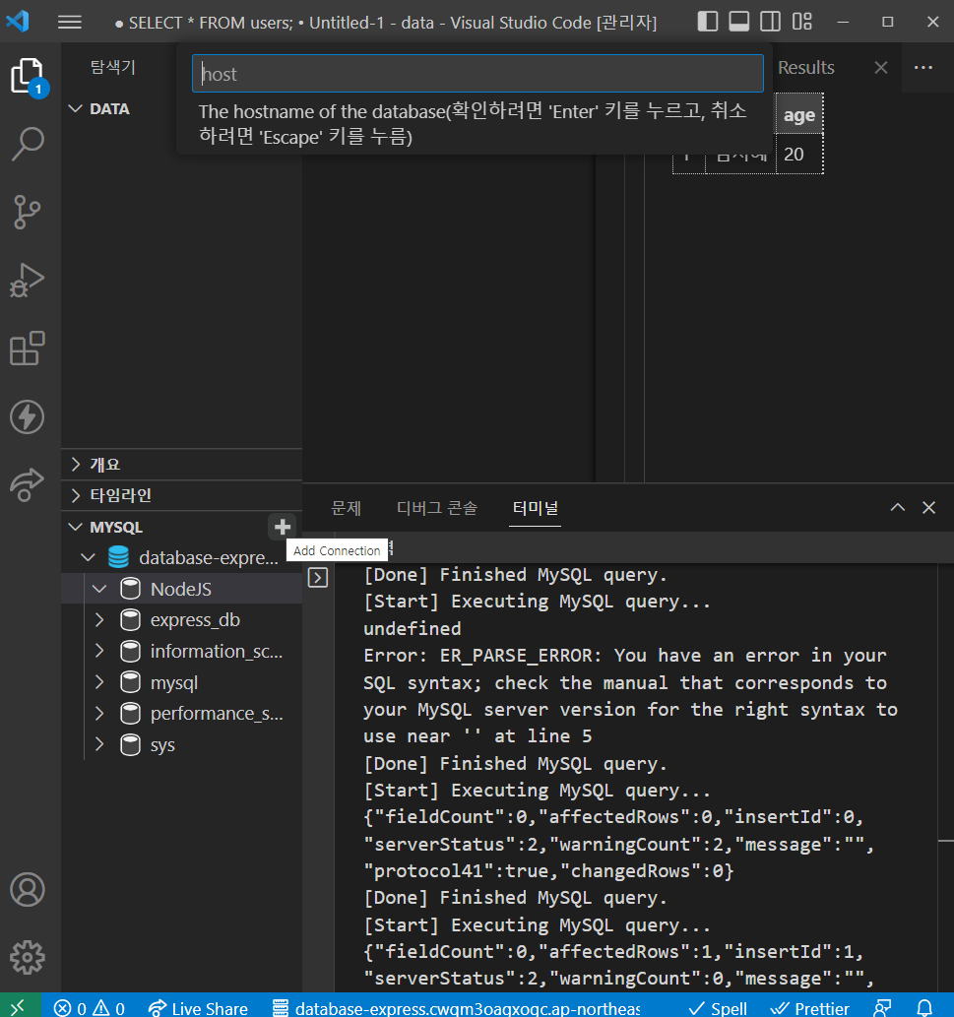
Task: Open the Live Share activity bar icon
Action: [x=28, y=484]
